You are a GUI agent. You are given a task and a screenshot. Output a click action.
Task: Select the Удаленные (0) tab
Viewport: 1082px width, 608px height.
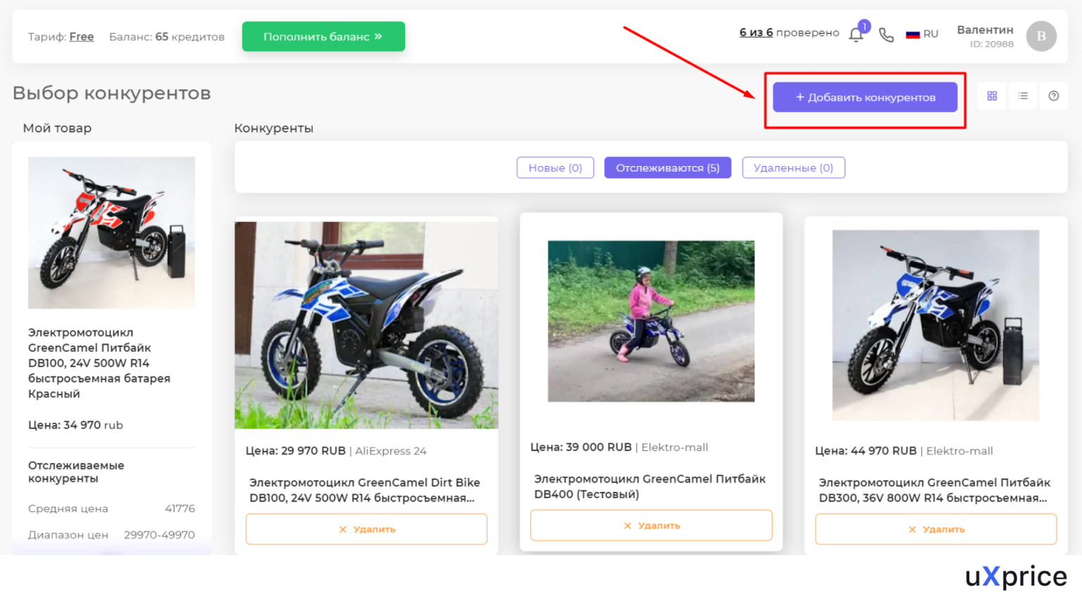(793, 167)
